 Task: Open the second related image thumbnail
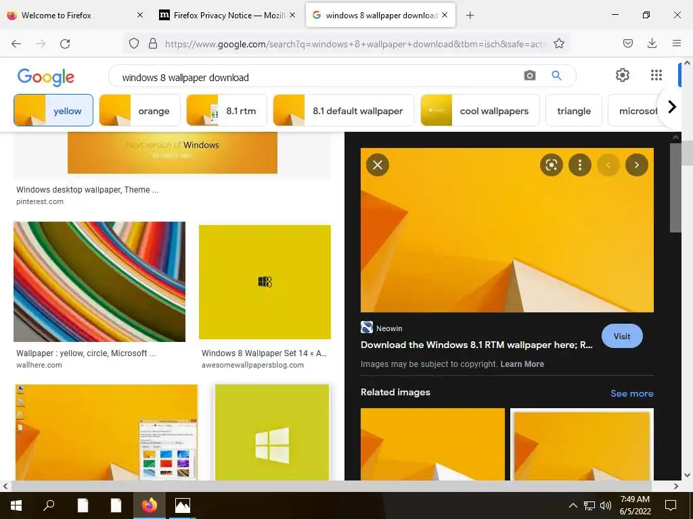point(581,444)
